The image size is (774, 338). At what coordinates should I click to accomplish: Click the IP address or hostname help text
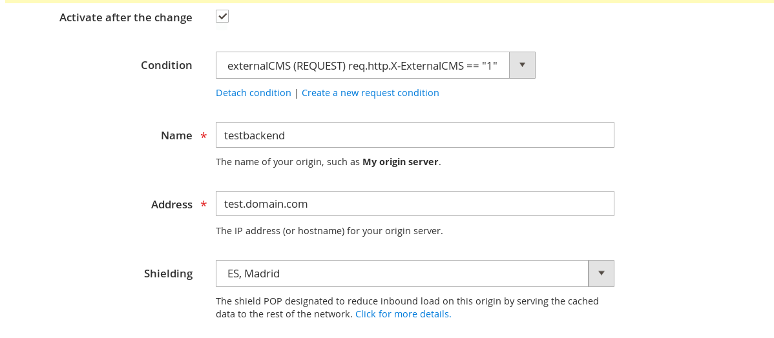329,231
